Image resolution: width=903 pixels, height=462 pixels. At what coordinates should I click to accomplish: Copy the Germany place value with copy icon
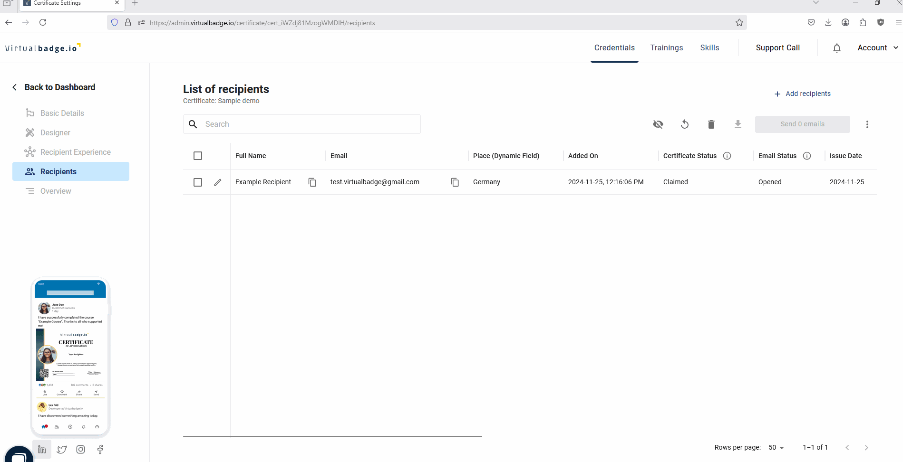[455, 182]
